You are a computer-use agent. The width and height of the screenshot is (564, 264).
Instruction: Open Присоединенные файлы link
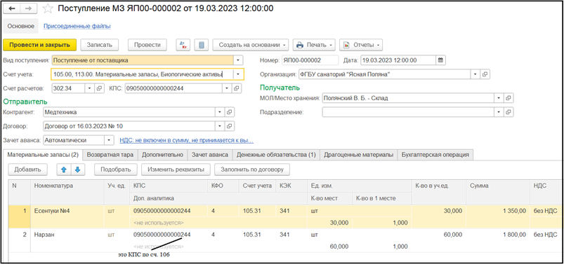(x=77, y=26)
